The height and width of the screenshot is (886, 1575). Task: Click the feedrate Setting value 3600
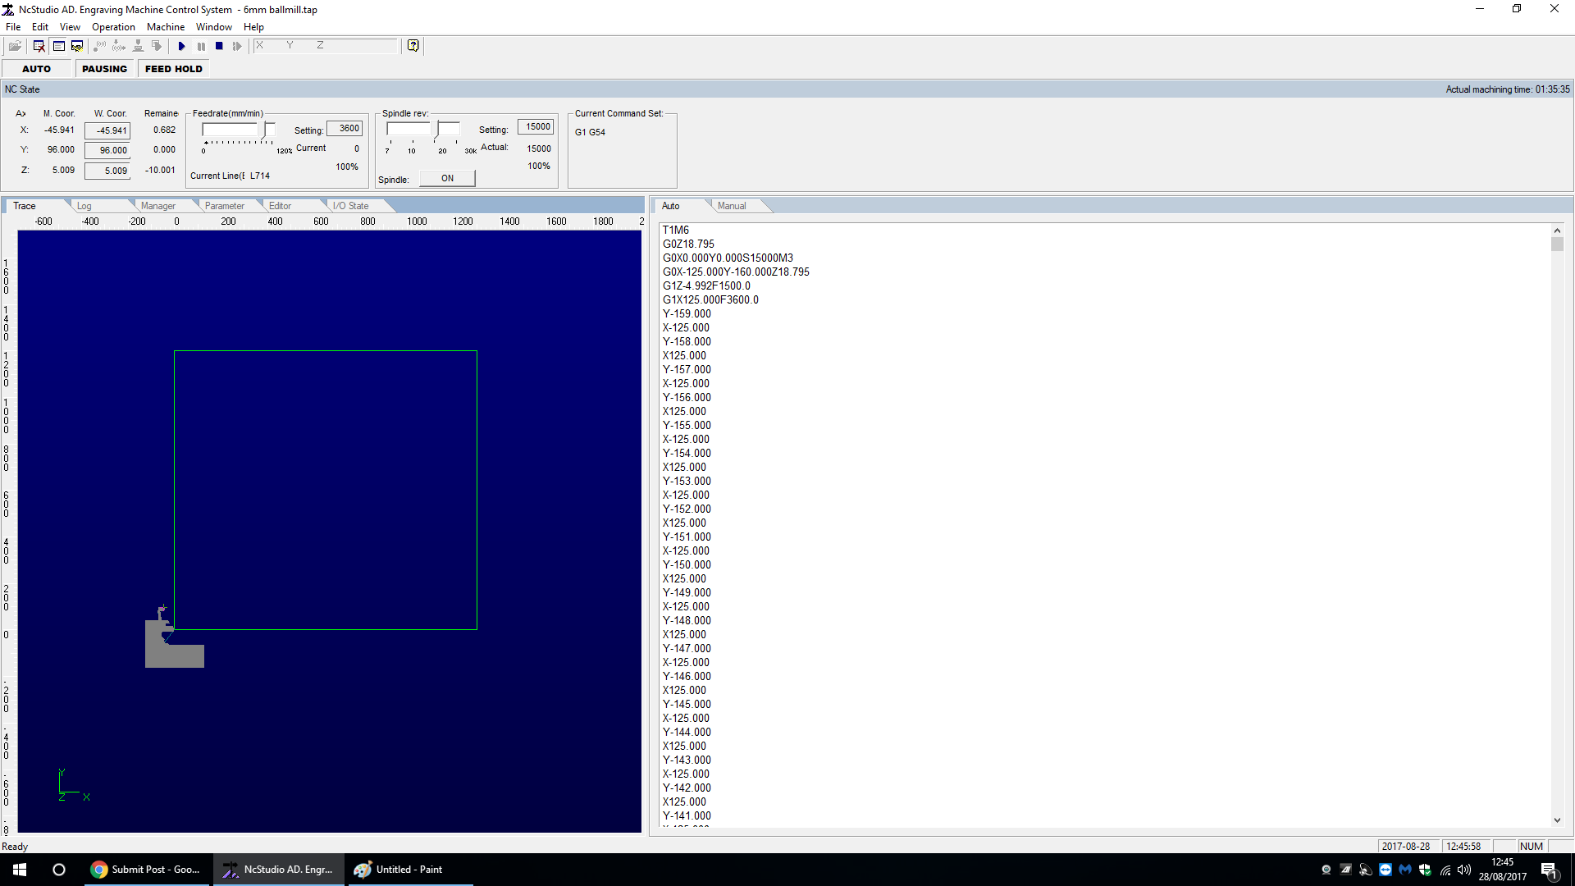(345, 129)
